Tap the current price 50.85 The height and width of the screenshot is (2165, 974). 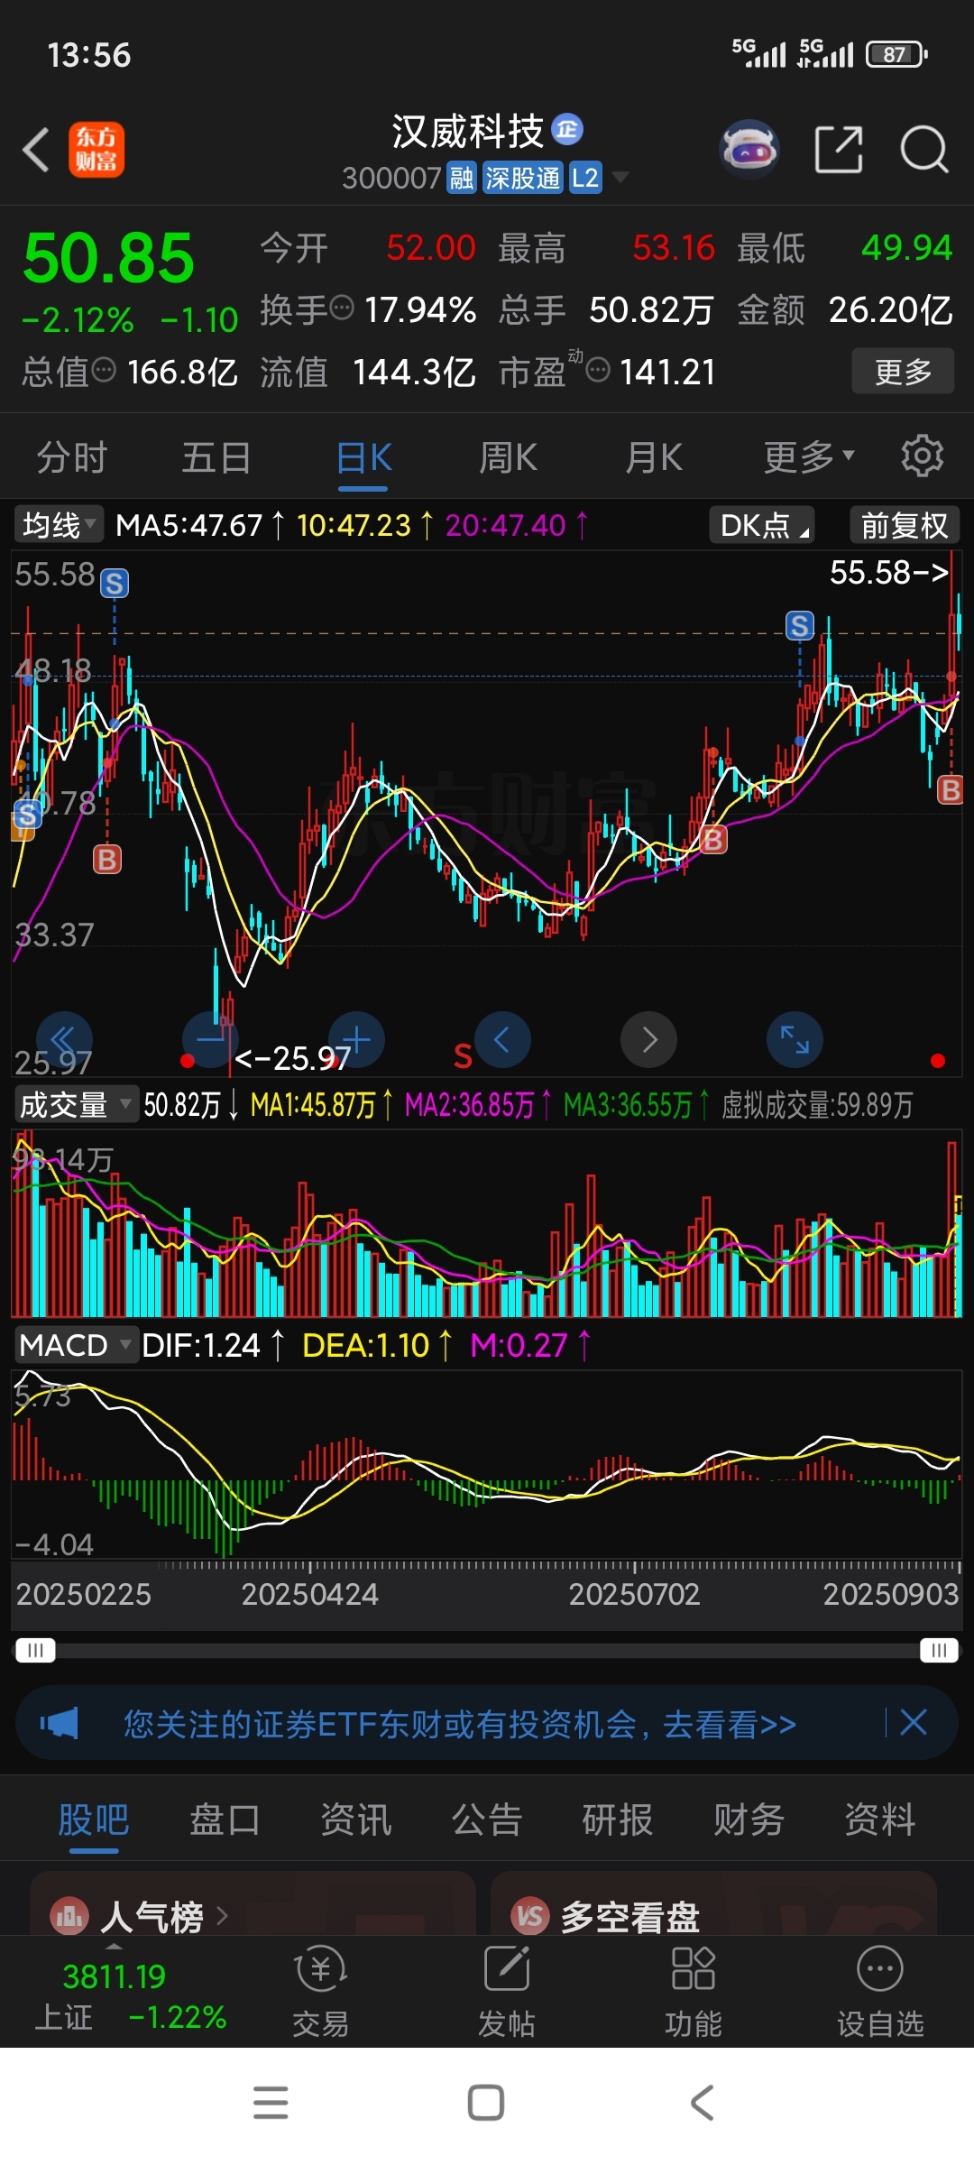coord(108,258)
